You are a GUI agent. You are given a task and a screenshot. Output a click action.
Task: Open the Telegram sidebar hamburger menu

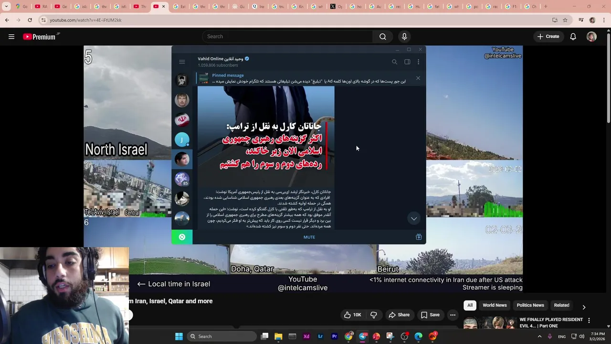tap(182, 62)
